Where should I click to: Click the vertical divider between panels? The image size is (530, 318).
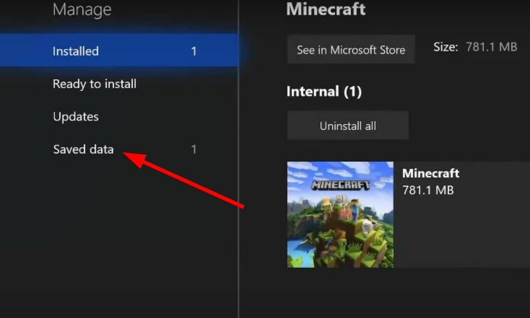pos(238,159)
